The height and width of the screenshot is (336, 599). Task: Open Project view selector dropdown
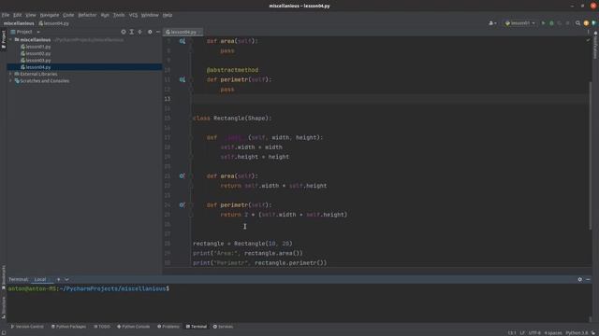(25, 32)
